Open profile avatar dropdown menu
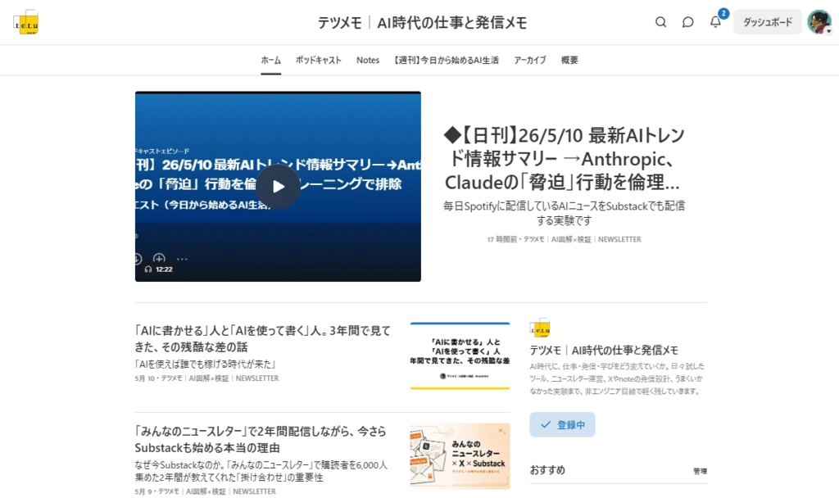This screenshot has width=839, height=498. [819, 22]
